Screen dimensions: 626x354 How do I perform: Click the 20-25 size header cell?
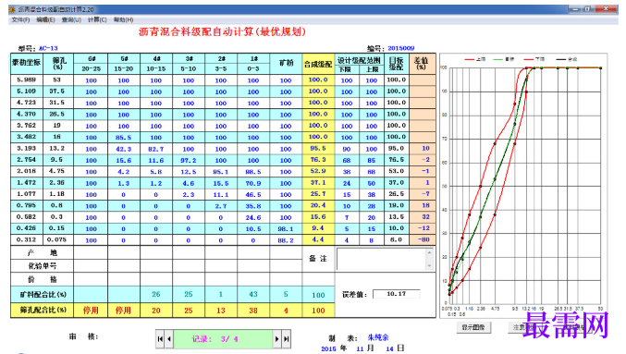(x=91, y=69)
